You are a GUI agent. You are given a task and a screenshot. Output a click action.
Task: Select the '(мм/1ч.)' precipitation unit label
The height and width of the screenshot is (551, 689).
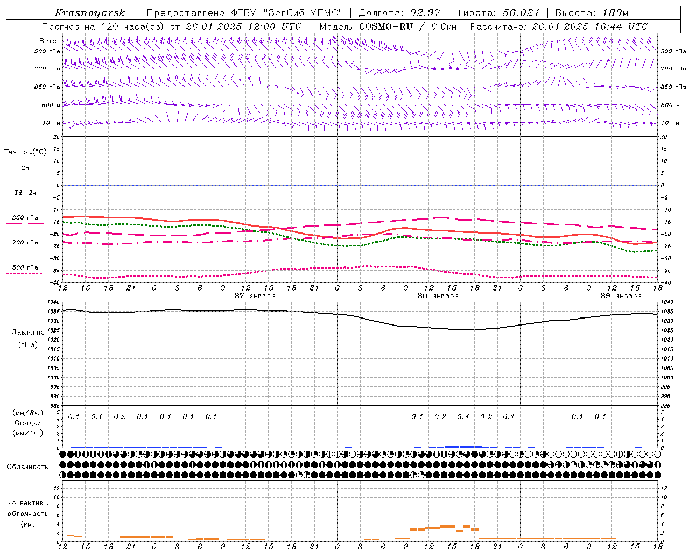(28, 433)
